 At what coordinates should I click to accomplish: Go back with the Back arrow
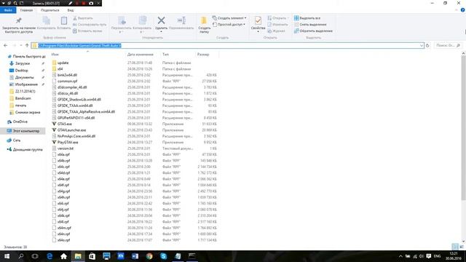coord(6,45)
